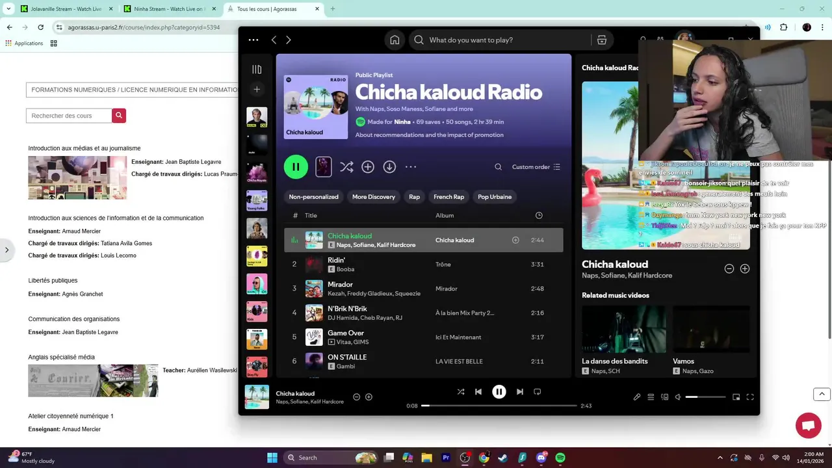
Task: Open La danse des bandits music video
Action: tap(623, 341)
